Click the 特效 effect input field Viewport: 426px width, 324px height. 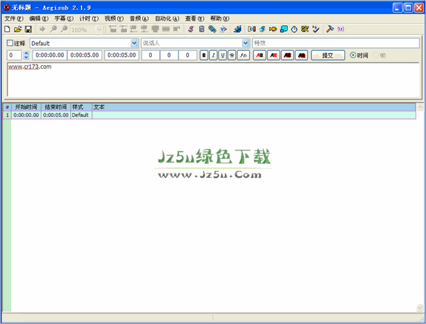[335, 43]
